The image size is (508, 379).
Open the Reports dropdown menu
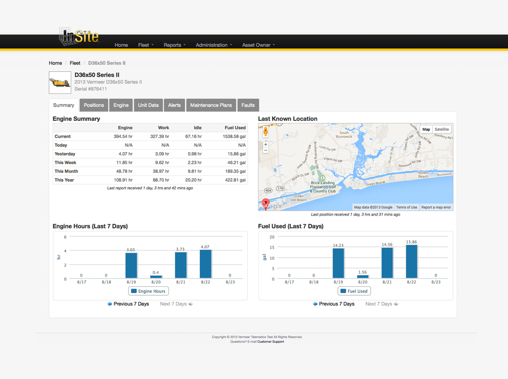pyautogui.click(x=175, y=45)
